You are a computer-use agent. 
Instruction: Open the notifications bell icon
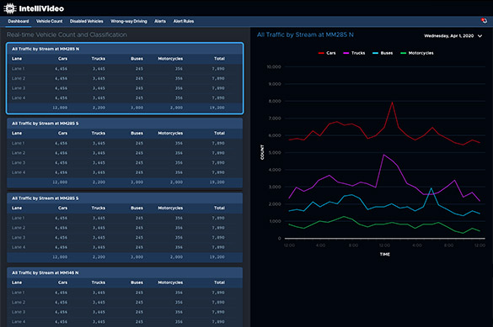[x=484, y=21]
